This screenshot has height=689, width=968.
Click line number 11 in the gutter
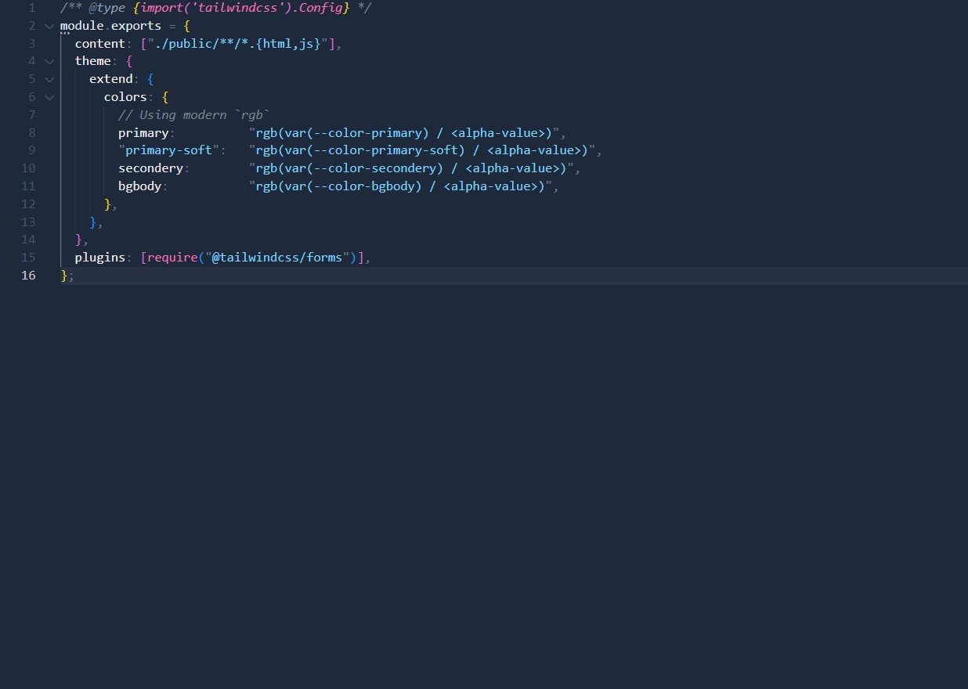coord(28,186)
